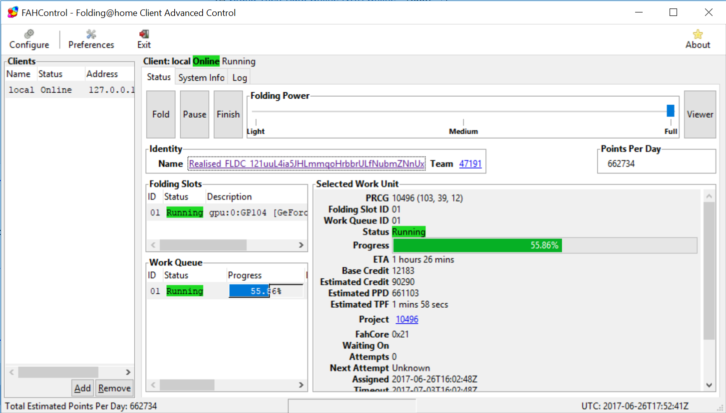Click the FAHControl app icon in title bar
Viewport: 726px width, 413px height.
click(x=13, y=12)
